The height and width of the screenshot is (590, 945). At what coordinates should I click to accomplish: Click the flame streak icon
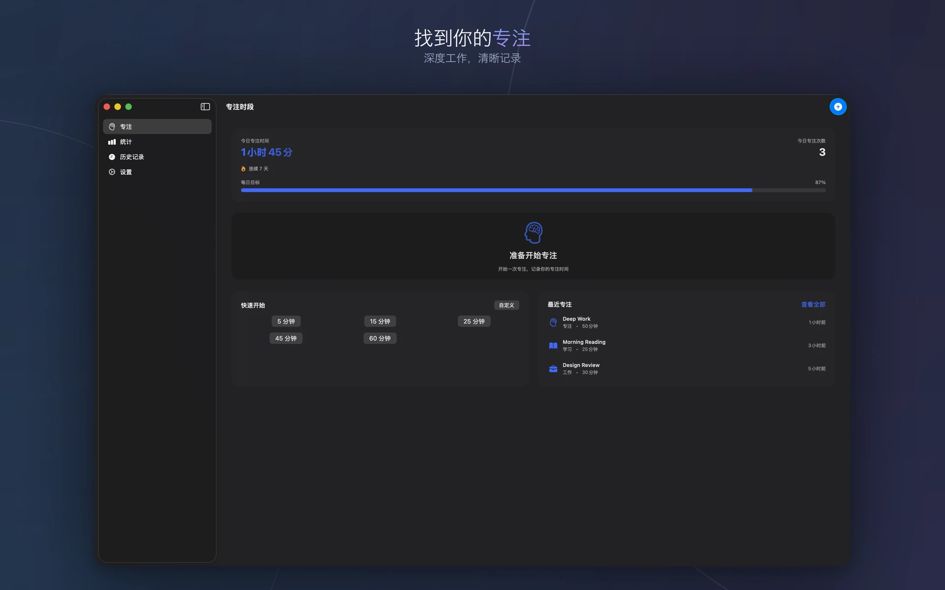(243, 169)
